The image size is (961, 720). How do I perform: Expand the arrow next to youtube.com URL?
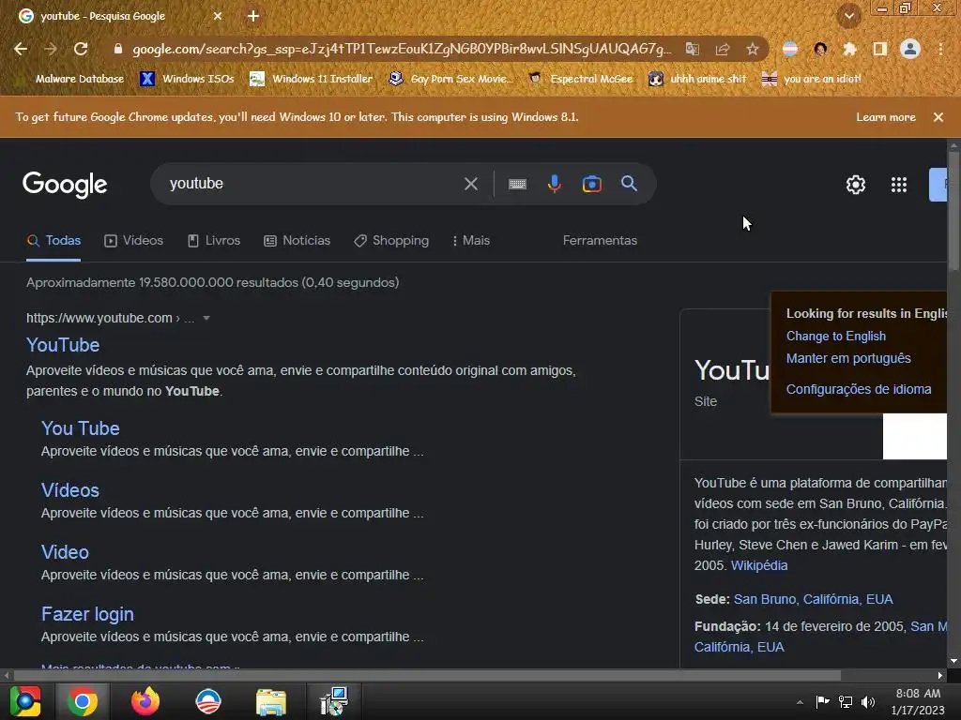point(206,318)
